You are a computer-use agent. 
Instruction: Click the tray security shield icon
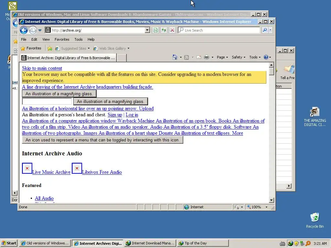coord(296,243)
